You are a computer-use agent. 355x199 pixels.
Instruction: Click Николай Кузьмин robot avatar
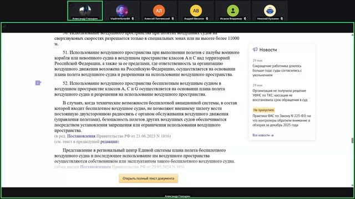pos(270,11)
